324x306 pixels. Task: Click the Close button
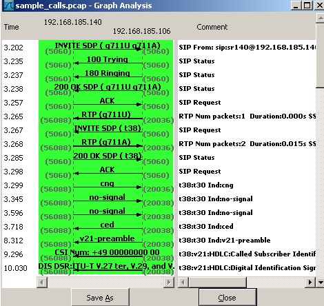(x=227, y=298)
